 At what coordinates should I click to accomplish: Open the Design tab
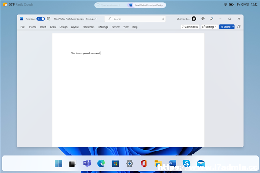click(64, 27)
